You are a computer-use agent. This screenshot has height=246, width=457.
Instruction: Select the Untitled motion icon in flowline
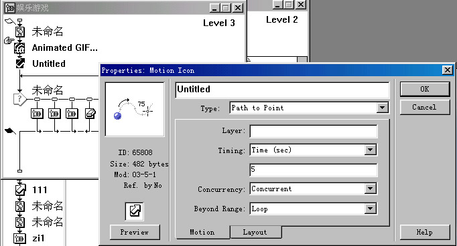point(20,64)
